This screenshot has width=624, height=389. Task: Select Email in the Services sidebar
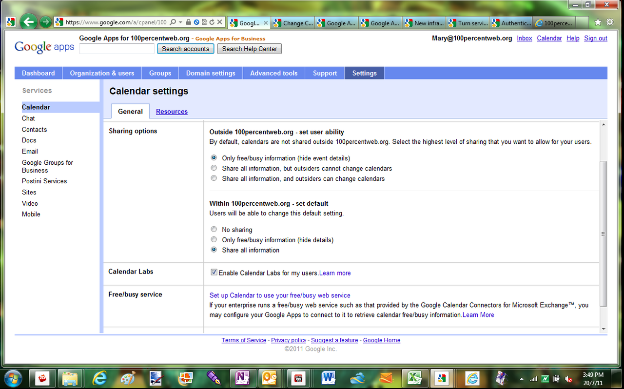30,152
